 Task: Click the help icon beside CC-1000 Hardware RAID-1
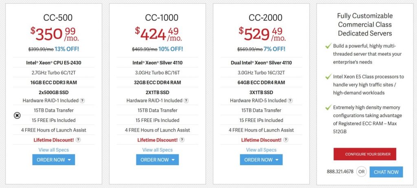pos(186,101)
